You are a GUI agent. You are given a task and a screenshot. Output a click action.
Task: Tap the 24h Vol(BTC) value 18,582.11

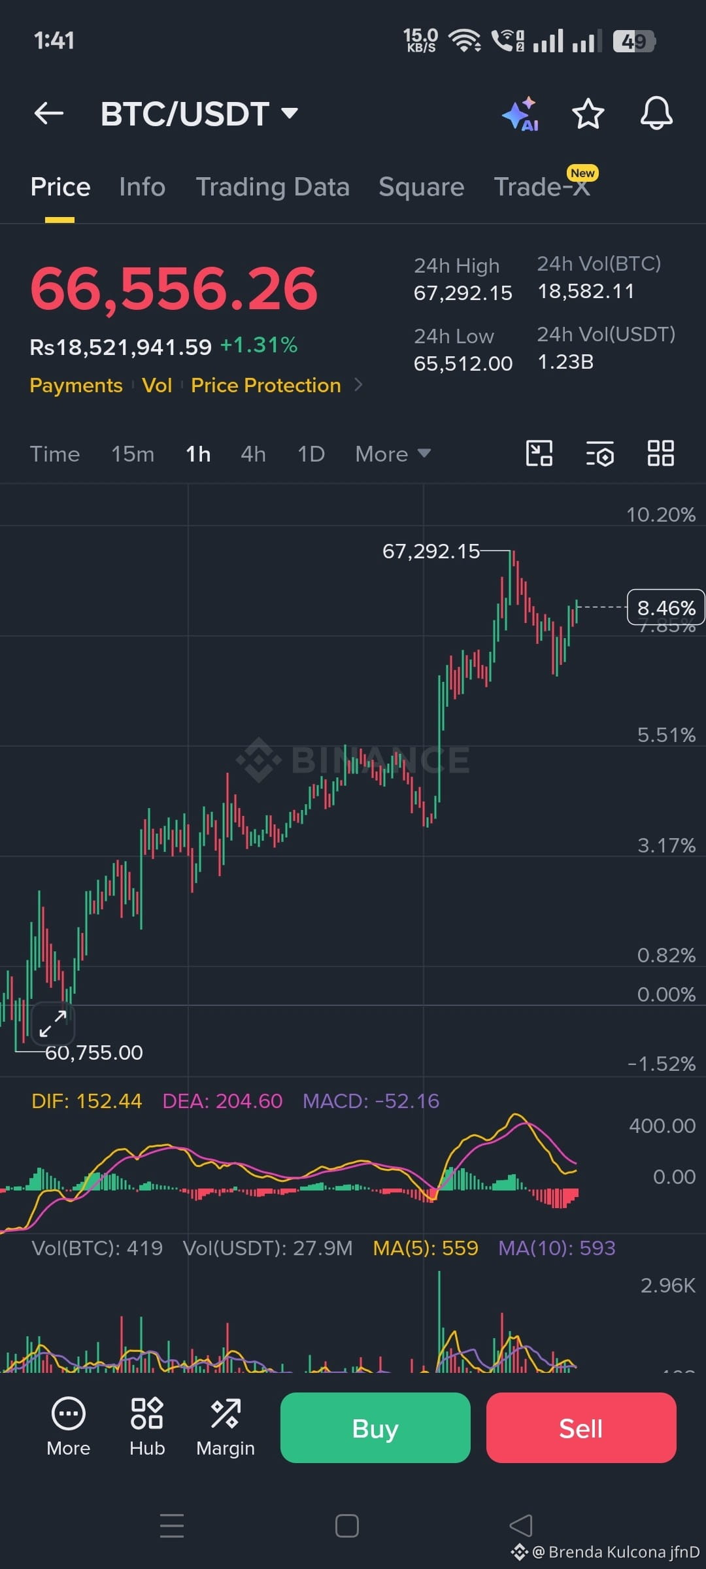(586, 291)
